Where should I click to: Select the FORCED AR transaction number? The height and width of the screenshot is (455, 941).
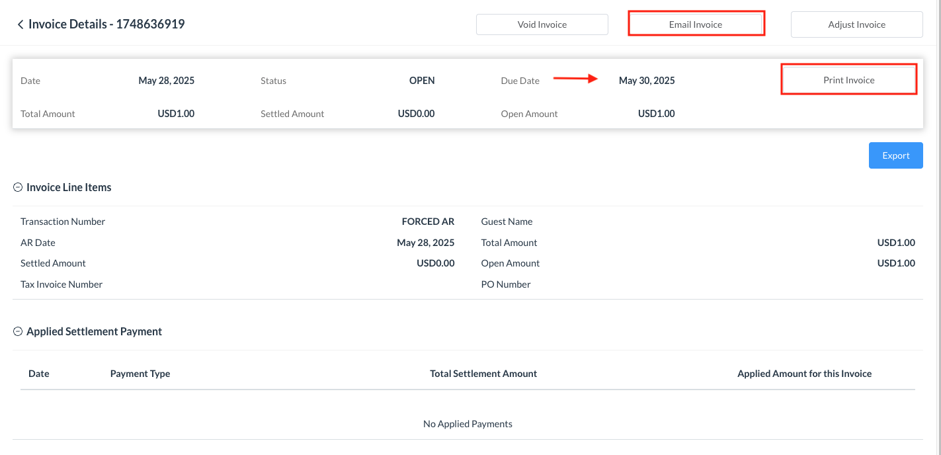(428, 222)
